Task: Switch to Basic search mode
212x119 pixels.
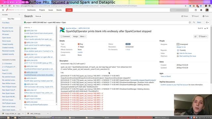Action: point(199,22)
